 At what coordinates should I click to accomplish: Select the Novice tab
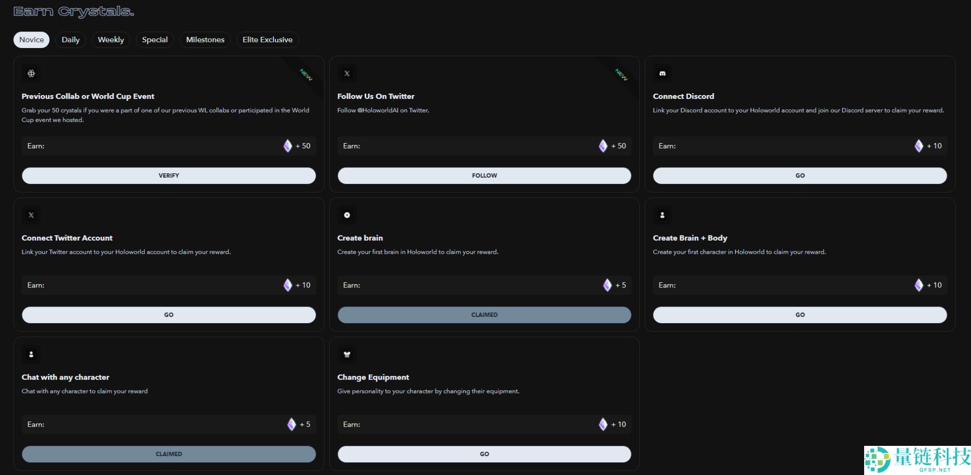(x=32, y=40)
